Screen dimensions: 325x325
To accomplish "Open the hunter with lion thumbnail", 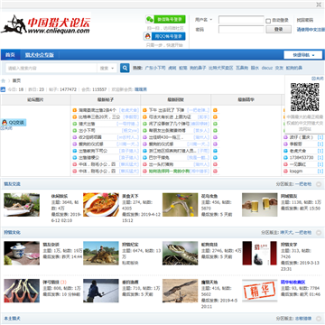I will click(101, 254).
